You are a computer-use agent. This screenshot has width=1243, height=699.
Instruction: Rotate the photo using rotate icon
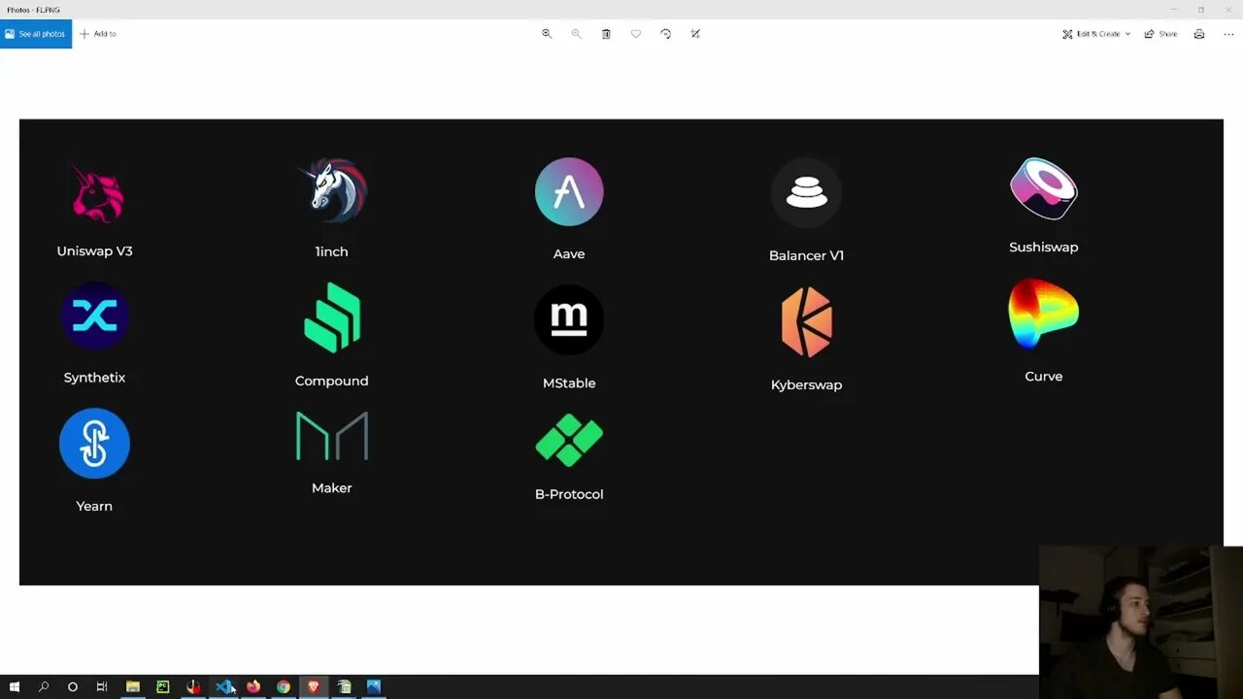tap(666, 34)
